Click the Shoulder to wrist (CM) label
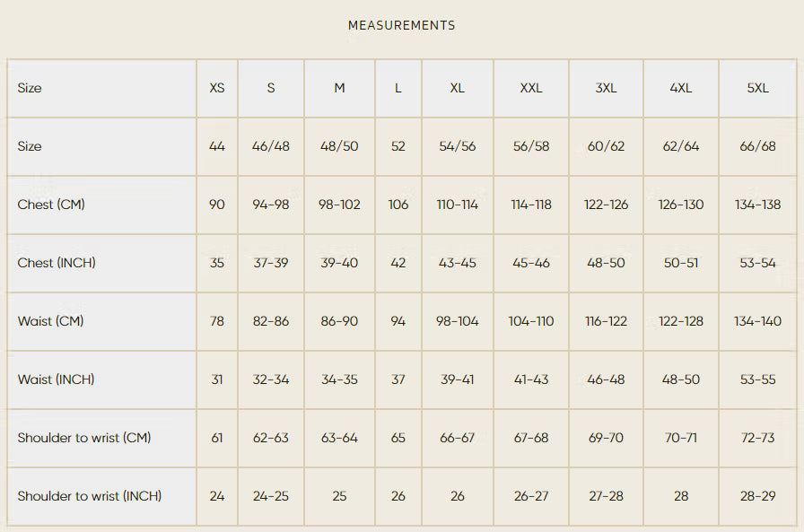Viewport: 804px width, 532px height. pyautogui.click(x=84, y=438)
